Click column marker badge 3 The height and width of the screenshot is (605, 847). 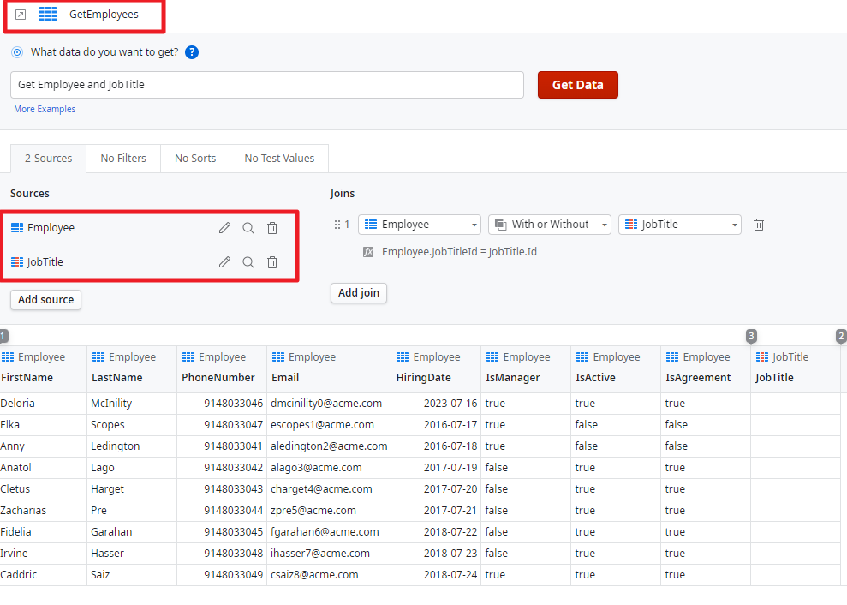[751, 336]
